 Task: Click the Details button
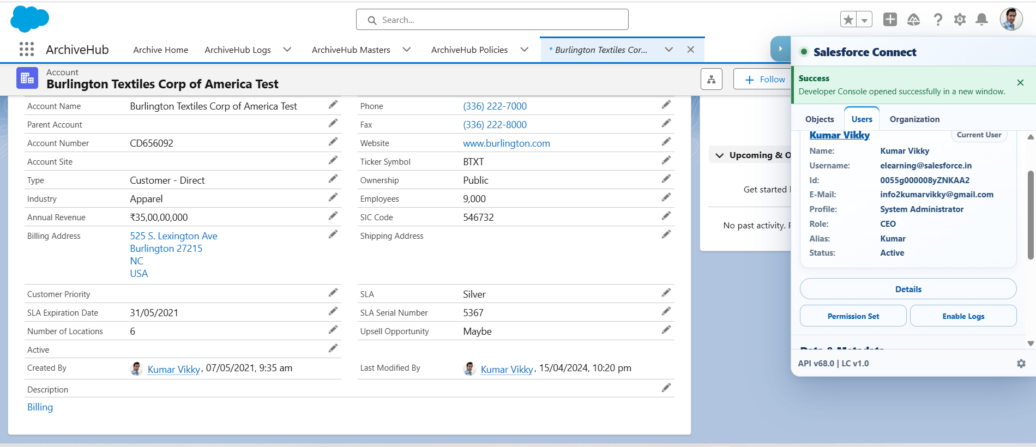[908, 289]
